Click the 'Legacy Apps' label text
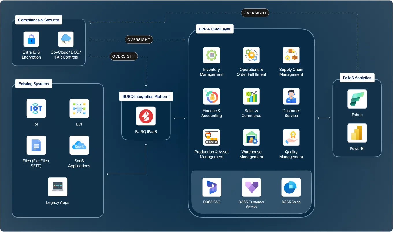This screenshot has width=393, height=232. [x=58, y=202]
